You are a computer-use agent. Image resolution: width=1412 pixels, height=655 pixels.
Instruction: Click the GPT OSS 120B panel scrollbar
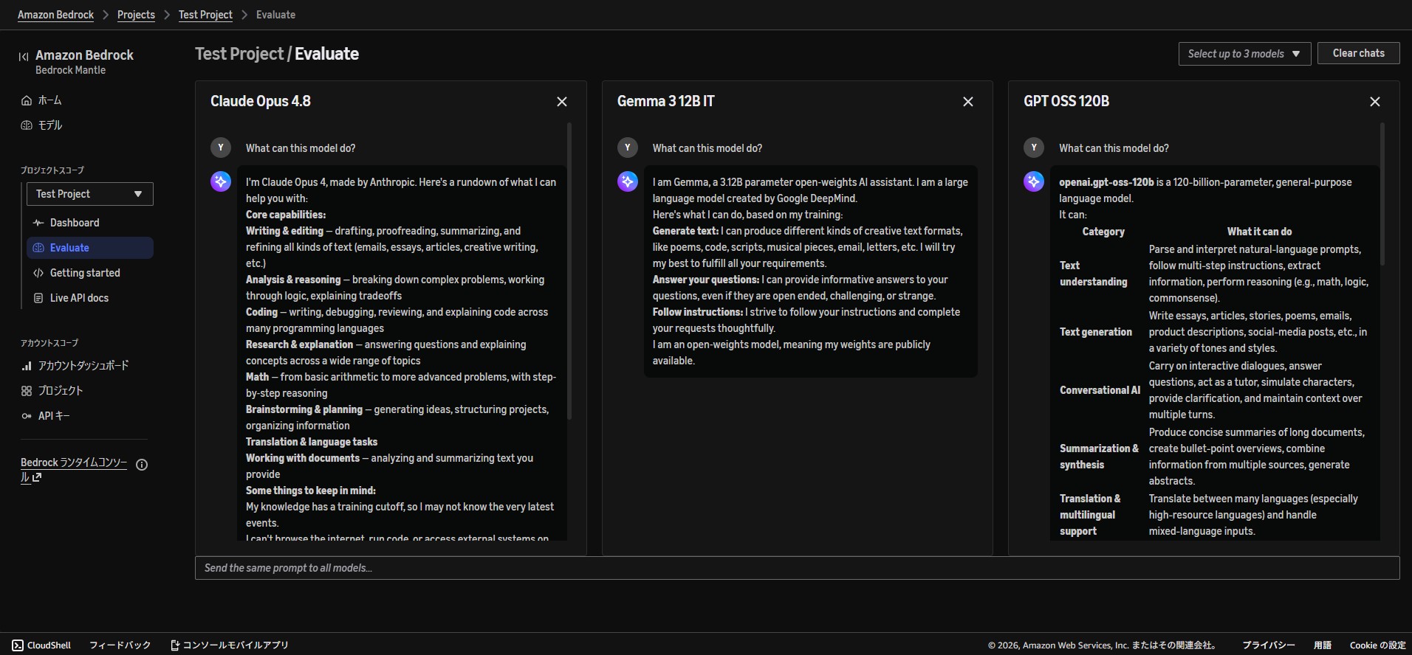click(1382, 194)
